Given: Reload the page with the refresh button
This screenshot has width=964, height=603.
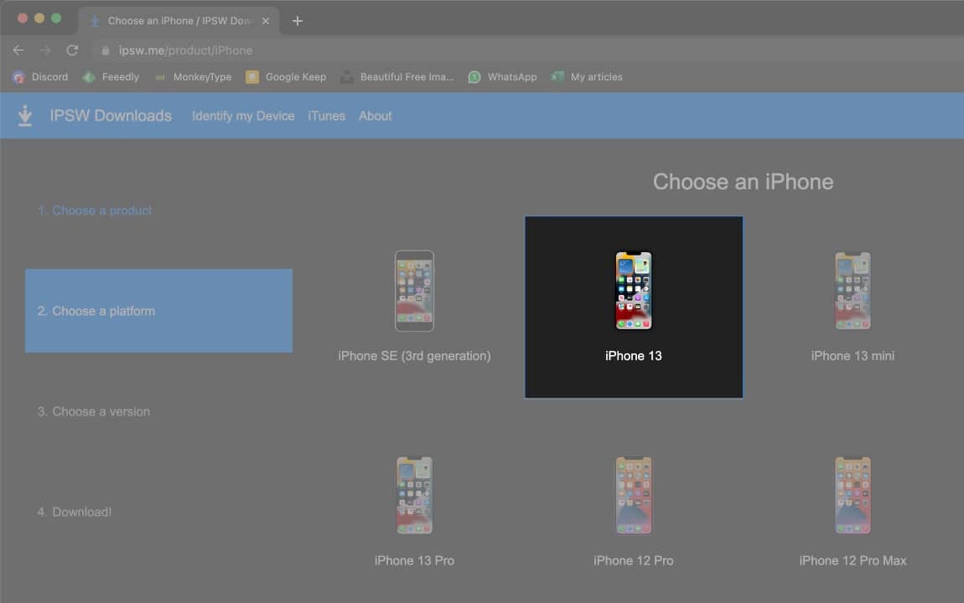Looking at the screenshot, I should [72, 50].
